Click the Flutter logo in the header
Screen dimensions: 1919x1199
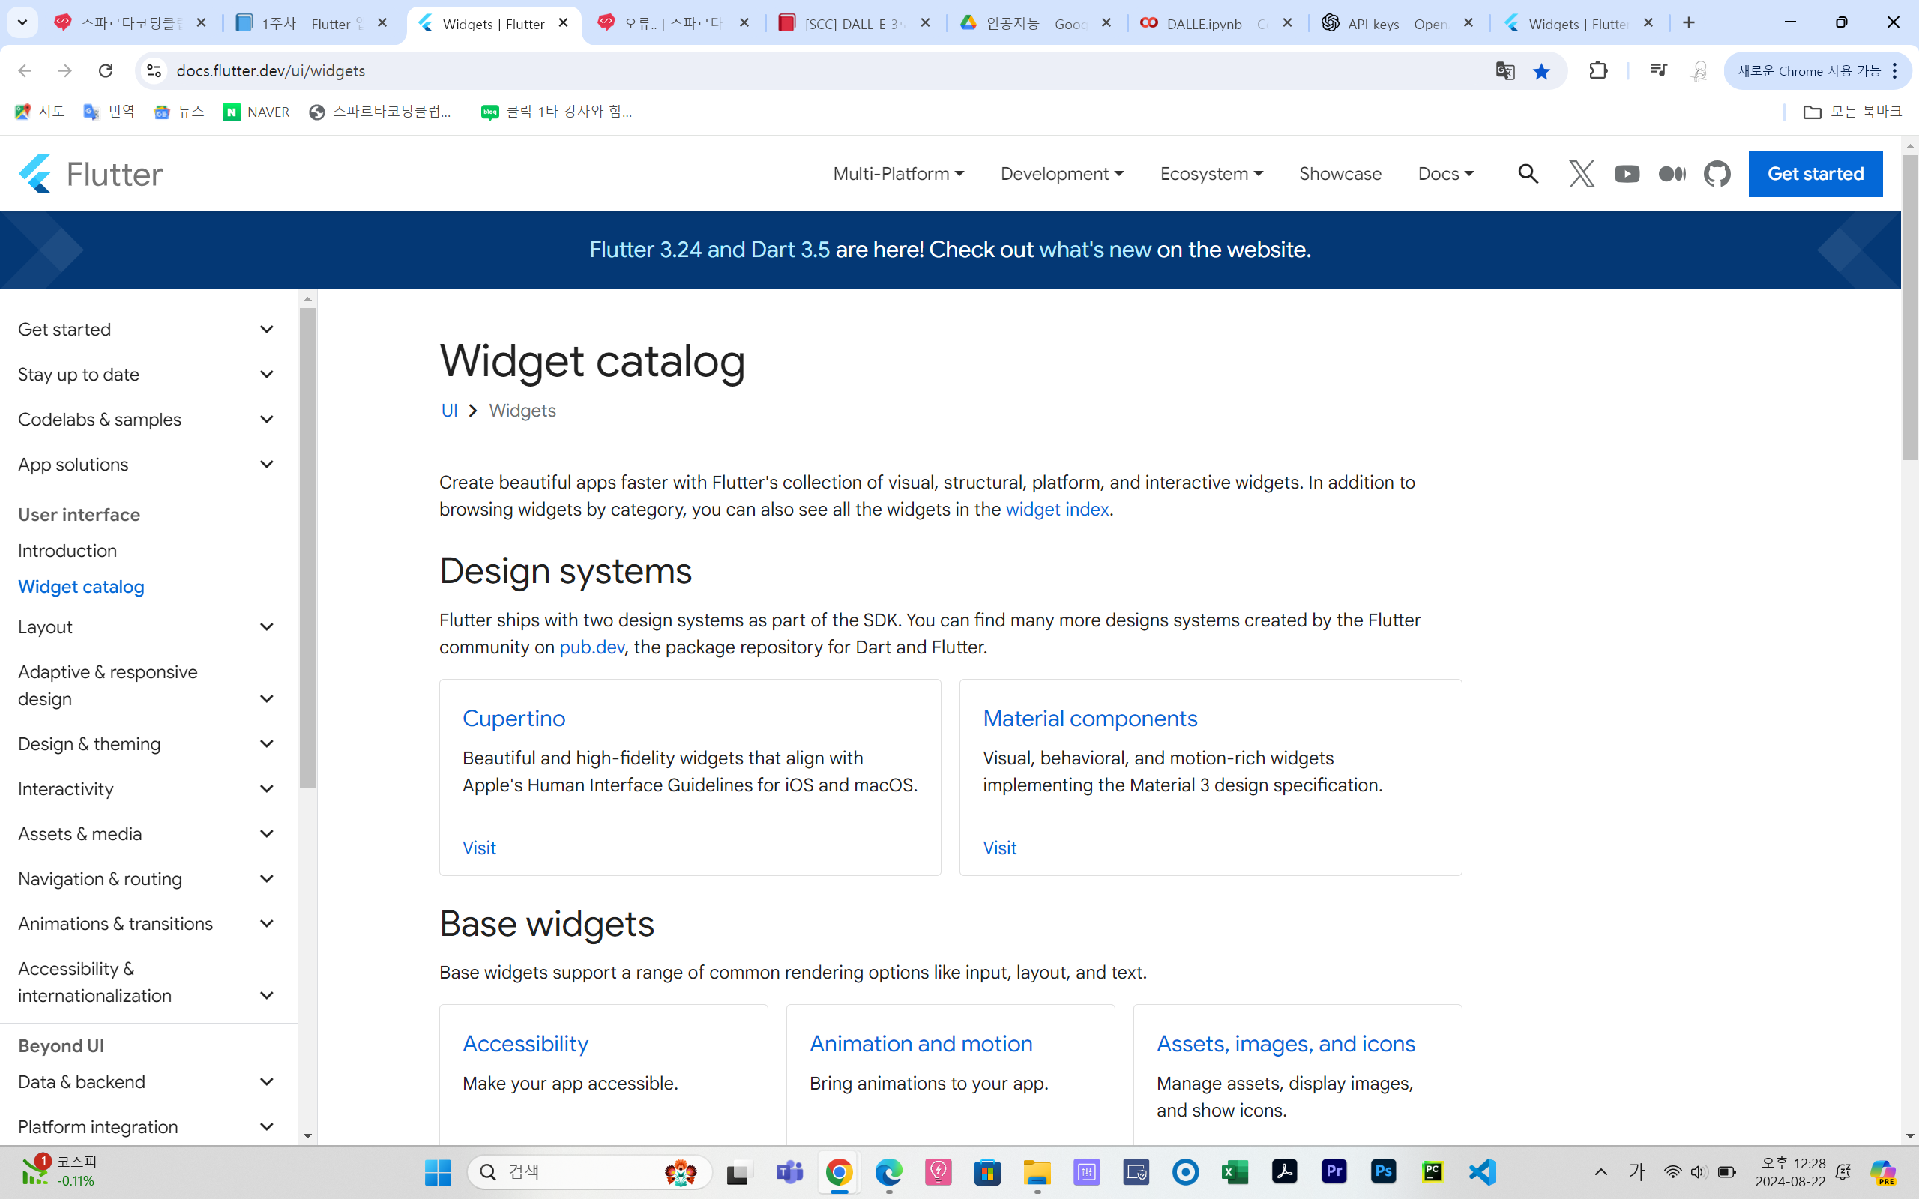tap(91, 174)
